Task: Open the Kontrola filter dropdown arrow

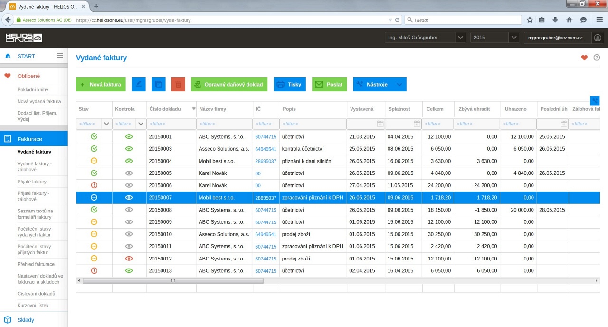Action: coord(141,124)
